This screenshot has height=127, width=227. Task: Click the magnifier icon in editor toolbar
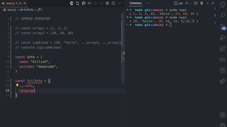(x=84, y=3)
